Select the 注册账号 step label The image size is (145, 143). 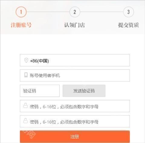click(21, 25)
